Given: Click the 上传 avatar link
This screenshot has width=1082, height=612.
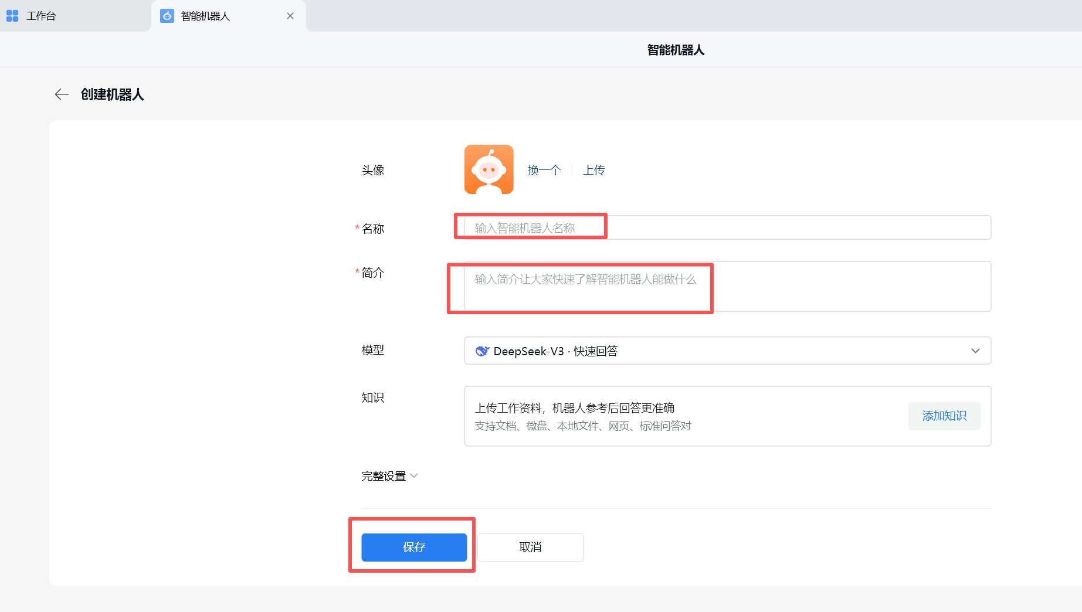Looking at the screenshot, I should [x=593, y=170].
